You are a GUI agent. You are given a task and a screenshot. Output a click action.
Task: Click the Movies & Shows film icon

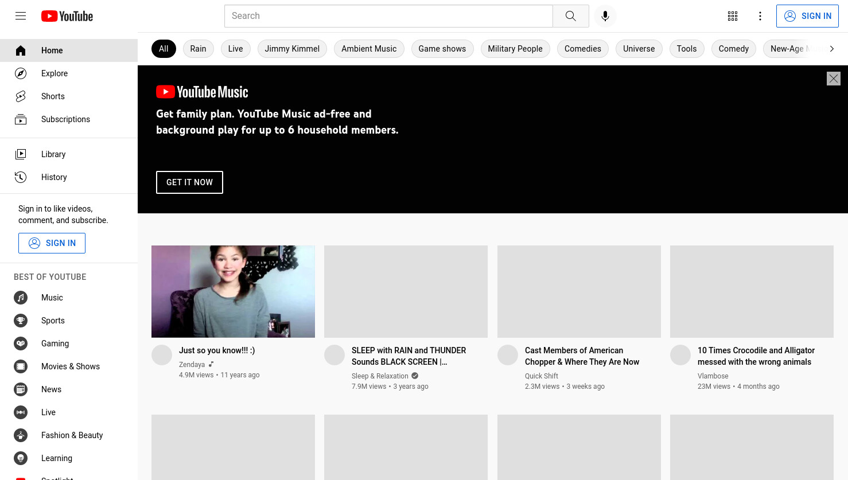[21, 366]
